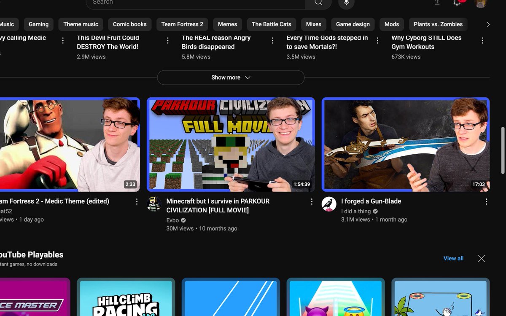Open This Devil Fruit video title

pyautogui.click(x=108, y=42)
